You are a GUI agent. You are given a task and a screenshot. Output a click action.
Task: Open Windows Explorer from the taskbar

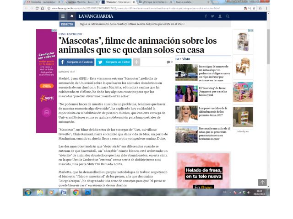point(40,193)
